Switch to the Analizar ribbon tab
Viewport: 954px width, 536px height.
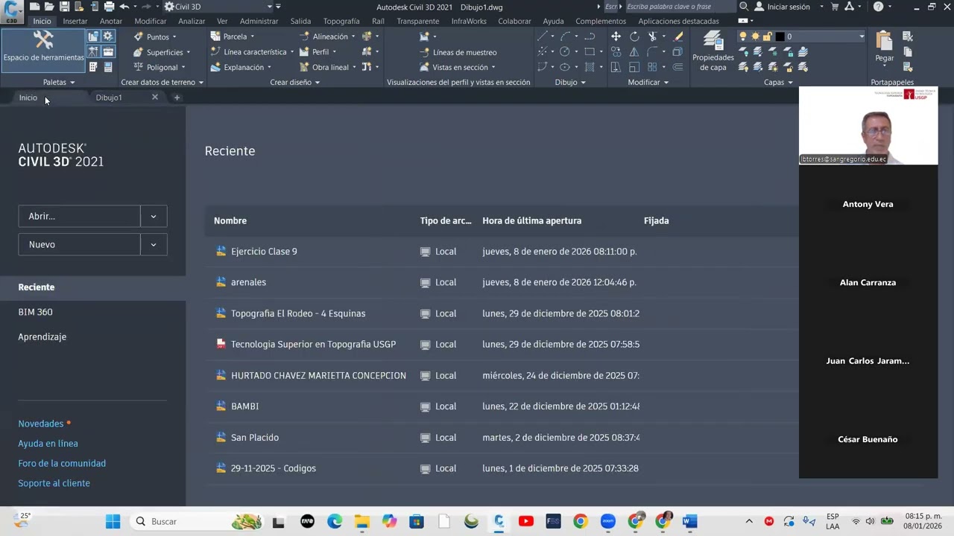[x=192, y=21]
